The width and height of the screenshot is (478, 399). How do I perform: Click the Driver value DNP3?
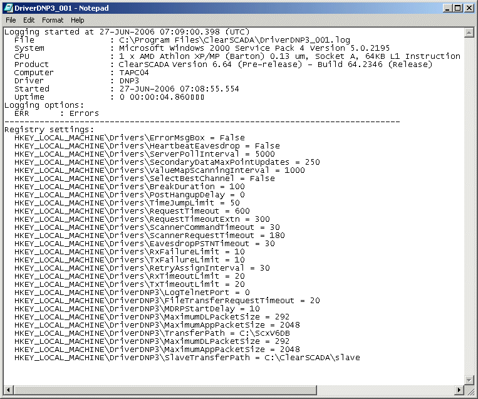tap(129, 81)
